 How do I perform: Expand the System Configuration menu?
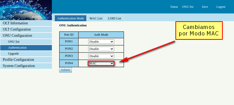click(x=26, y=66)
